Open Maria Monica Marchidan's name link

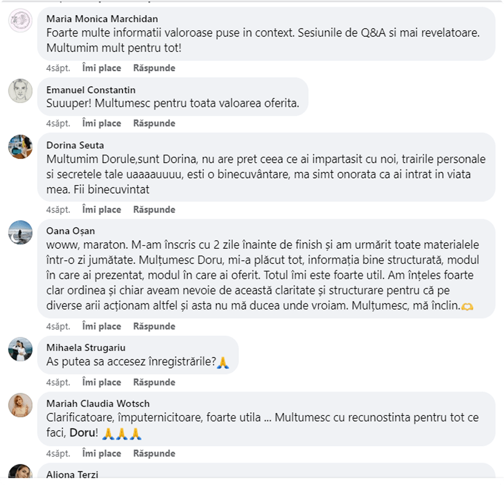[x=102, y=19]
